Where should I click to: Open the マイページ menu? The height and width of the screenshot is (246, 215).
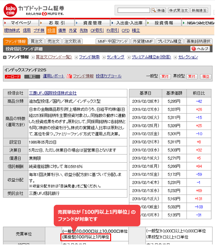(21, 23)
